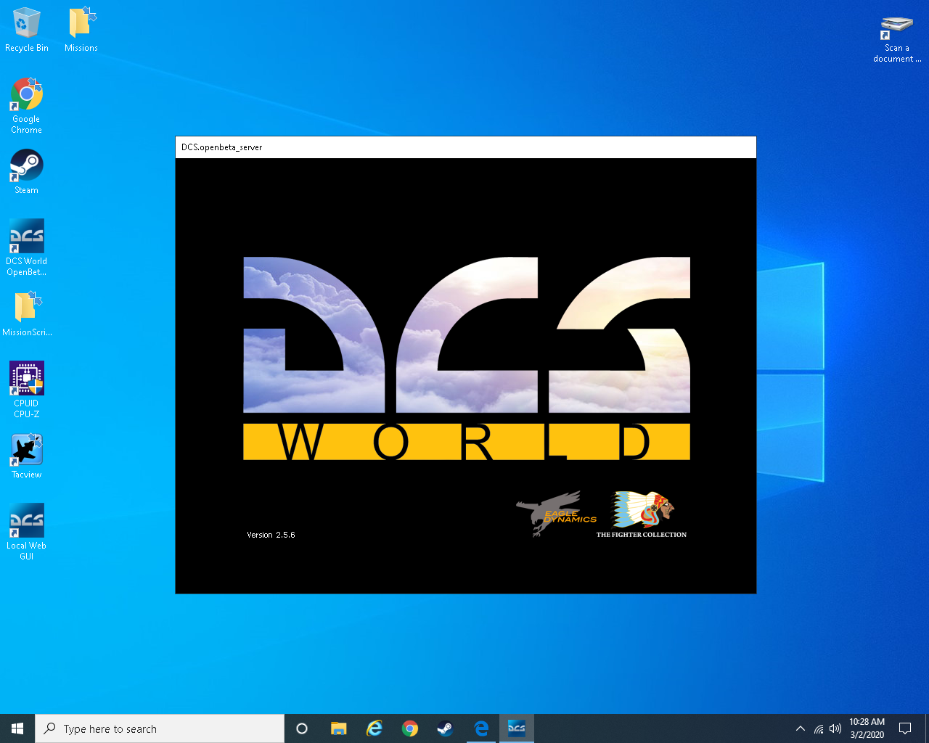
Task: Open Google Chrome from the taskbar
Action: coord(409,728)
